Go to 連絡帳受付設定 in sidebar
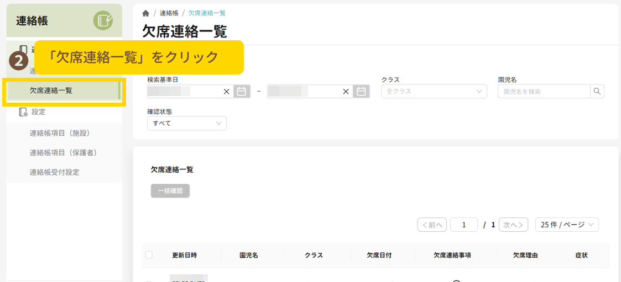Screen dimensions: 621x282 [x=54, y=172]
